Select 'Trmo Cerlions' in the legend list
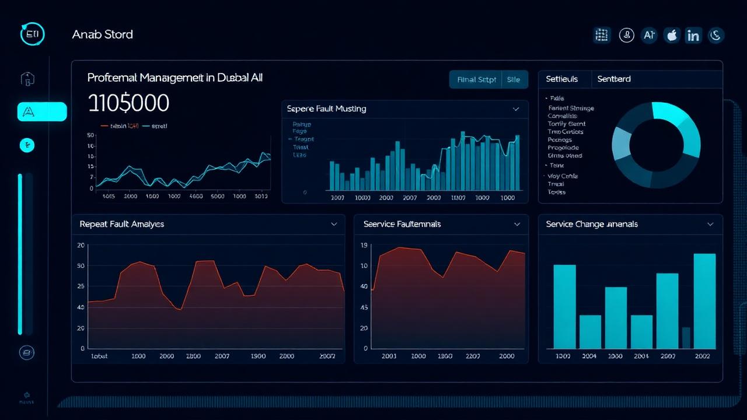 point(566,132)
